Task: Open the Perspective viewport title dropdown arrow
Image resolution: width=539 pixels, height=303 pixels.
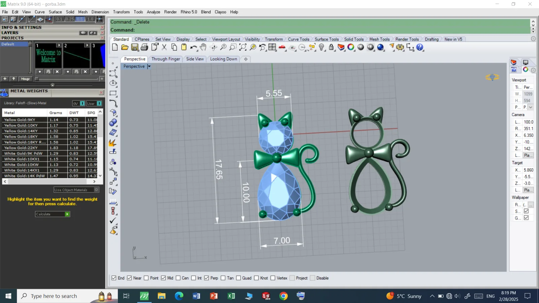Action: pyautogui.click(x=149, y=66)
